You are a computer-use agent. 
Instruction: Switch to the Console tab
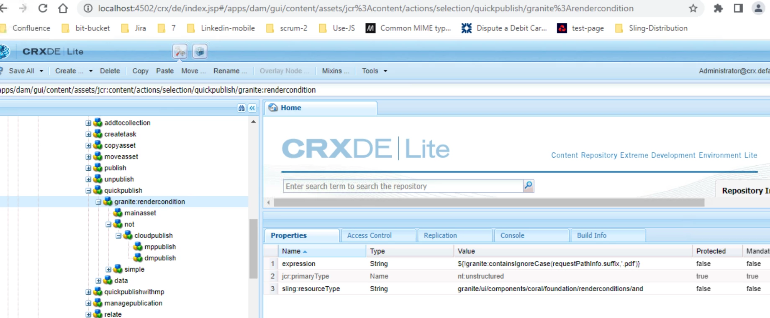coord(532,235)
